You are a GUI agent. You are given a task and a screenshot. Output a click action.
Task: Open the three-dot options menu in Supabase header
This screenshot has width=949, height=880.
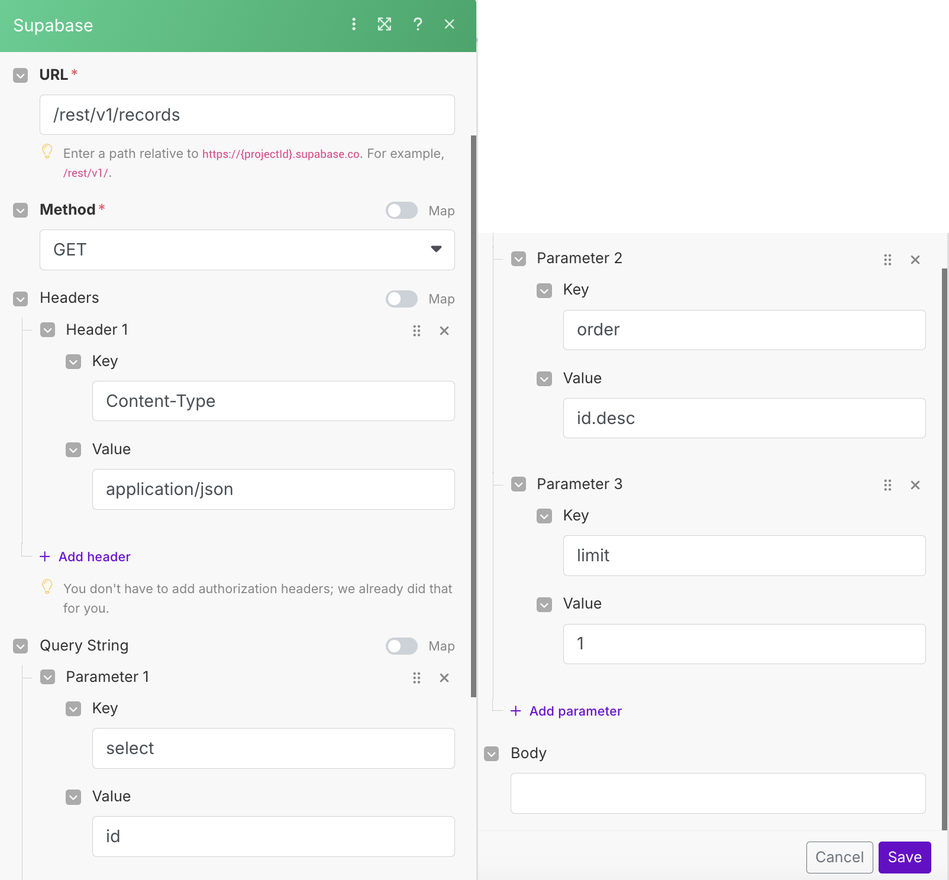(354, 25)
